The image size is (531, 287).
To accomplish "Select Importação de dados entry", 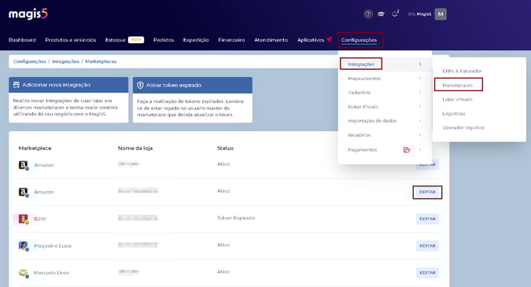I will pos(372,121).
